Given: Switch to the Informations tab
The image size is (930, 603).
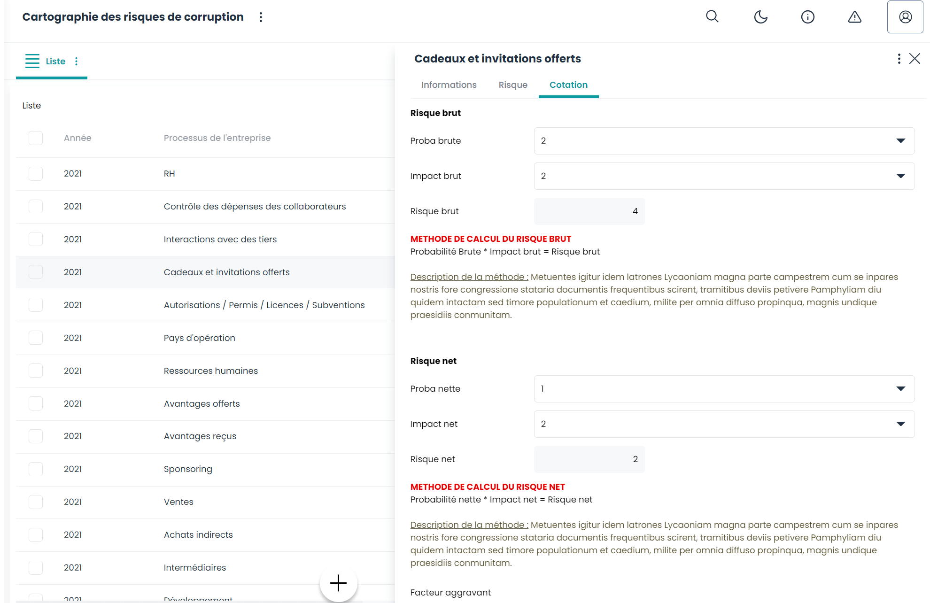Looking at the screenshot, I should 449,85.
